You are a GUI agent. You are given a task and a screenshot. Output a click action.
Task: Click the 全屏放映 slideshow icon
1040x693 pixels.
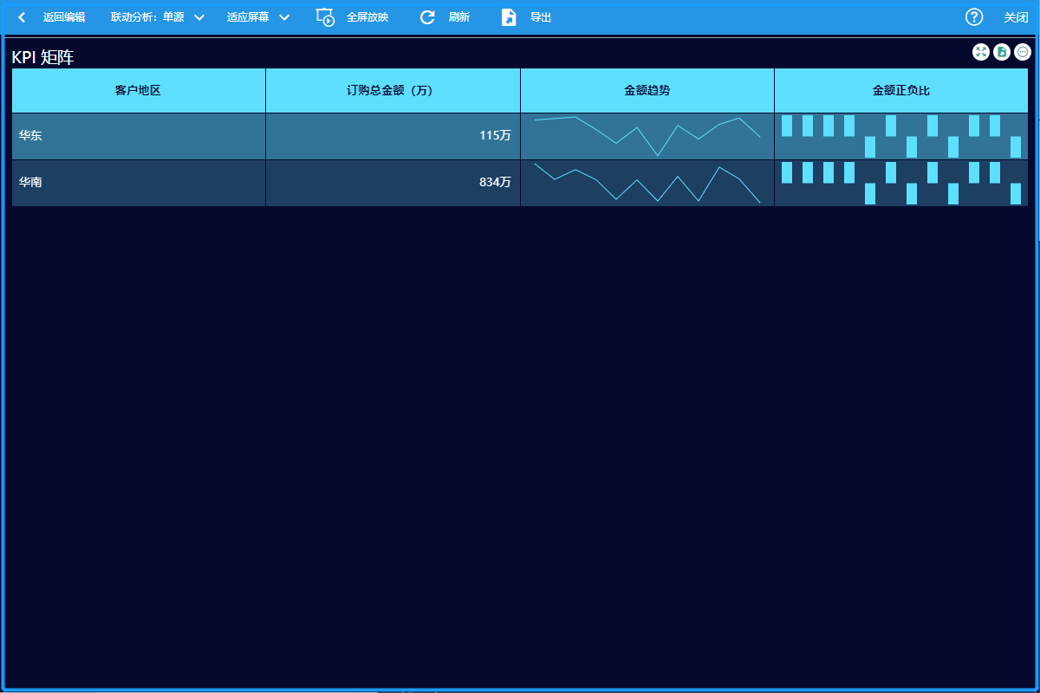click(x=325, y=17)
